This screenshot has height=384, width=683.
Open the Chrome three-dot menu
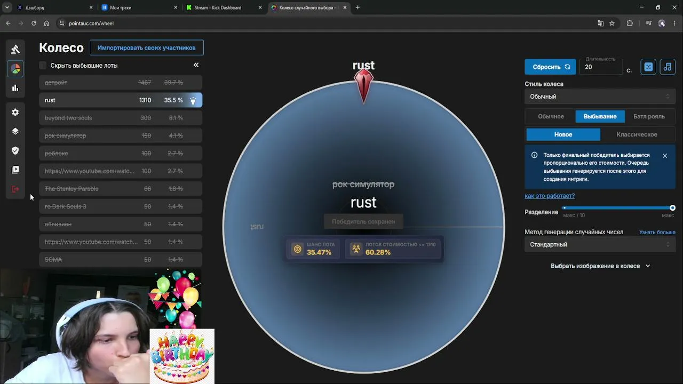(x=674, y=23)
